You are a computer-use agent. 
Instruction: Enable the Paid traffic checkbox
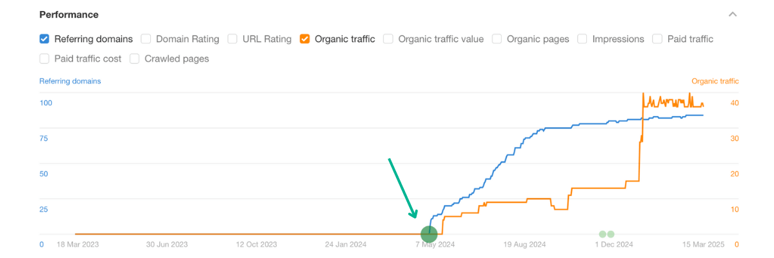click(657, 39)
